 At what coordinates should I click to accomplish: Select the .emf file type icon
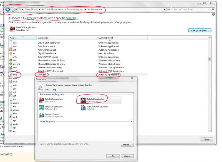(x=11, y=117)
